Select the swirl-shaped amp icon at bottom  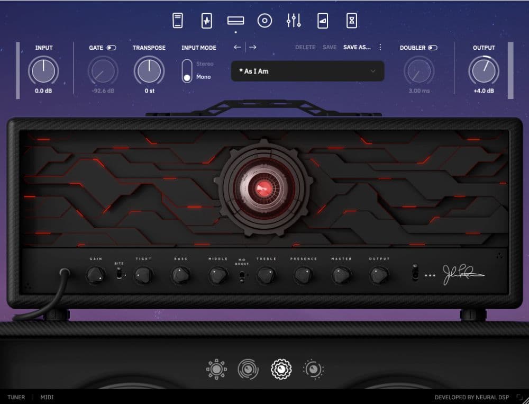[248, 369]
